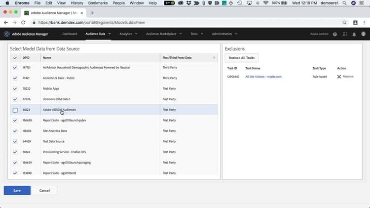Open the notifications bell icon
Viewport: 370px width, 208px height.
click(x=354, y=34)
